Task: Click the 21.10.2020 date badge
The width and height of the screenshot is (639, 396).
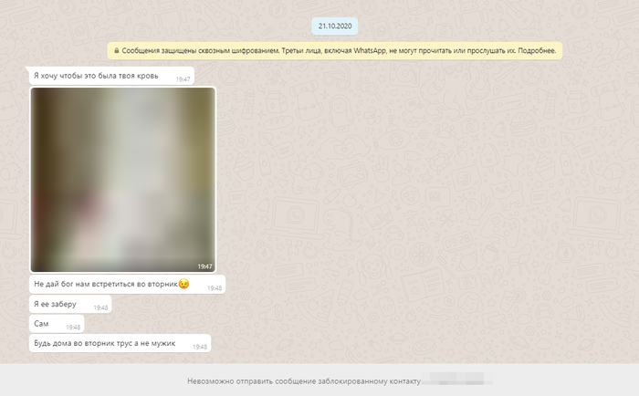Action: (335, 26)
